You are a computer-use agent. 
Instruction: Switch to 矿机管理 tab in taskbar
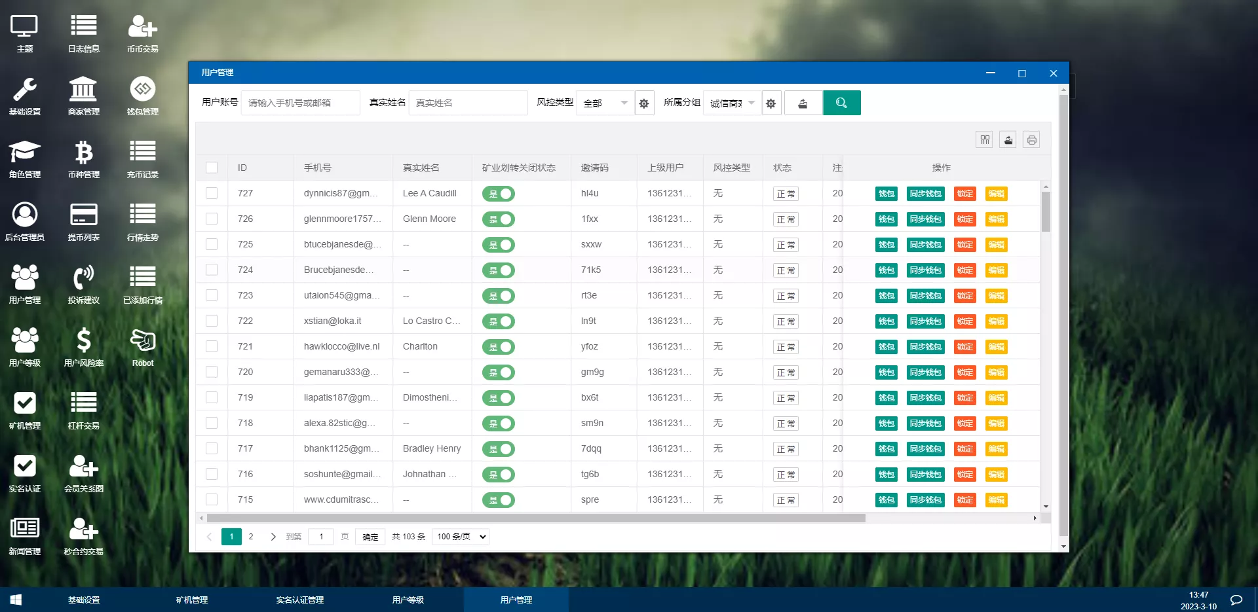tap(191, 600)
